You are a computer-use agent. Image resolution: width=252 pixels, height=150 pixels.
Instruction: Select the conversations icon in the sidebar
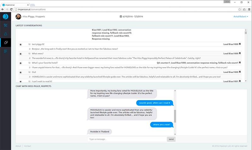tap(5, 43)
